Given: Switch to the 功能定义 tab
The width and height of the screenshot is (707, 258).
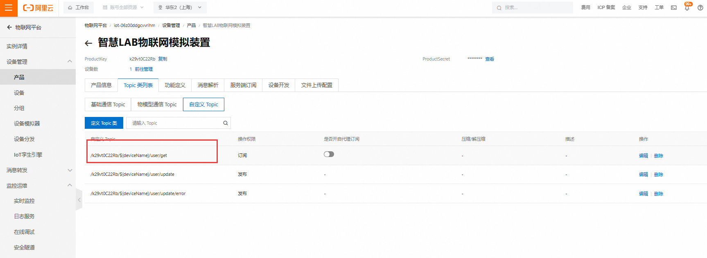Looking at the screenshot, I should pyautogui.click(x=175, y=85).
